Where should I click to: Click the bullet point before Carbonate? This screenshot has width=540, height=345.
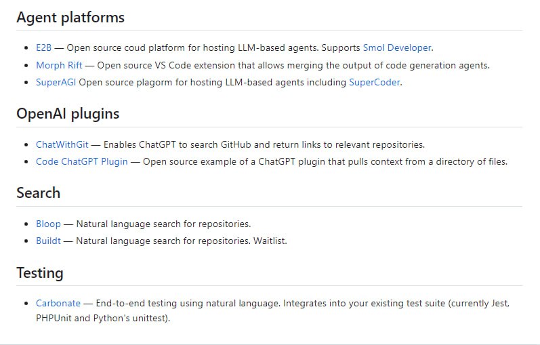26,304
